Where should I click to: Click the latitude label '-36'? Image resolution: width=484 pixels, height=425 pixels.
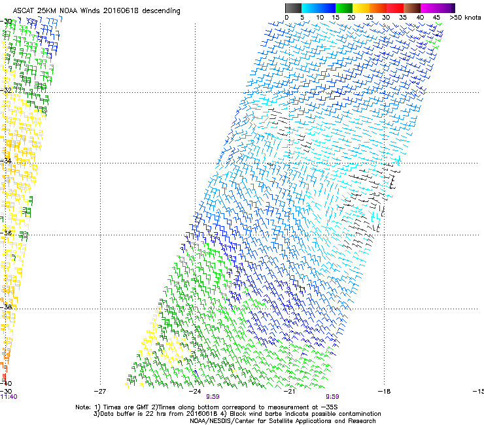[6, 233]
